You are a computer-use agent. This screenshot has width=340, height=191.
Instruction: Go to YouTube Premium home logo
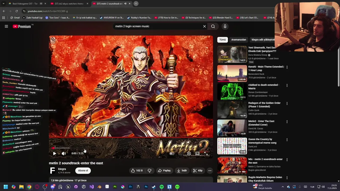[x=22, y=26]
